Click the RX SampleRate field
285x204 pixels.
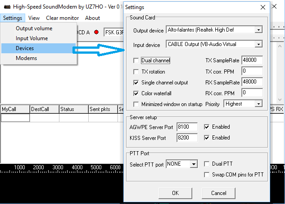[252, 82]
